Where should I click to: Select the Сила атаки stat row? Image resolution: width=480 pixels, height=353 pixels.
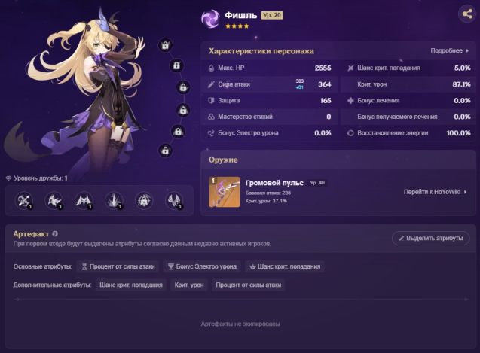[x=269, y=84]
